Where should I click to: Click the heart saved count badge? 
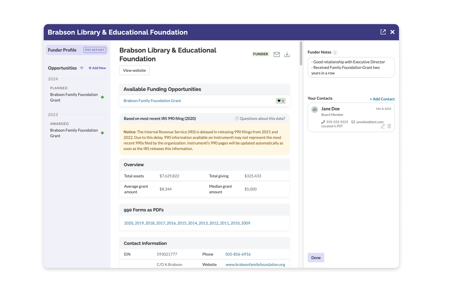(281, 101)
